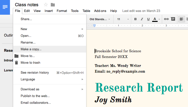Click the Last edit was on March 23 link
Viewport: 188px width, 107px height.
coord(141,11)
